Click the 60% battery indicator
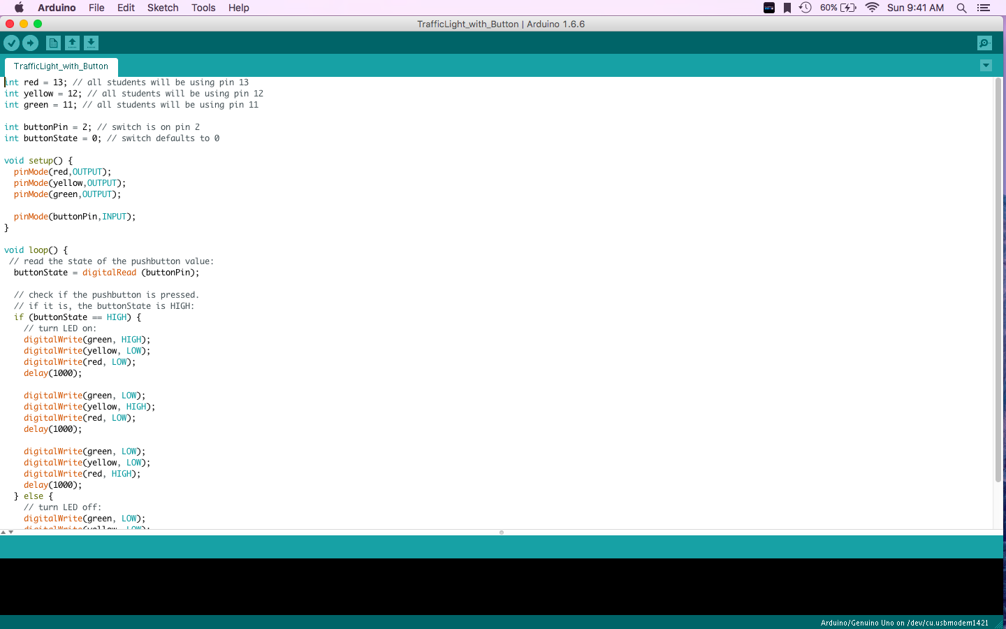 coord(838,8)
